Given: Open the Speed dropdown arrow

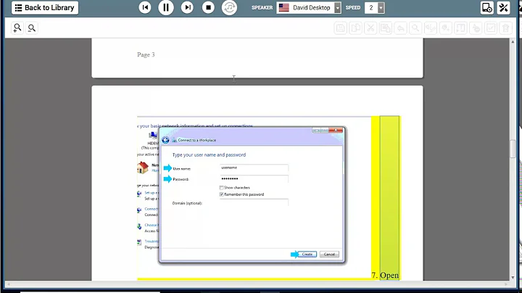Looking at the screenshot, I should point(381,8).
